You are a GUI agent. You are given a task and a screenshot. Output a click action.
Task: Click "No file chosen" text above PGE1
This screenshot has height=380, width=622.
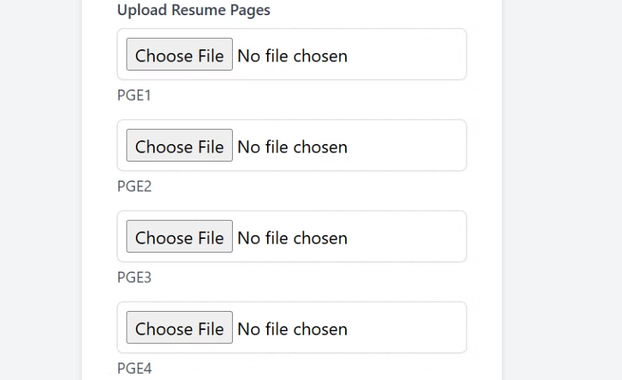tap(292, 55)
